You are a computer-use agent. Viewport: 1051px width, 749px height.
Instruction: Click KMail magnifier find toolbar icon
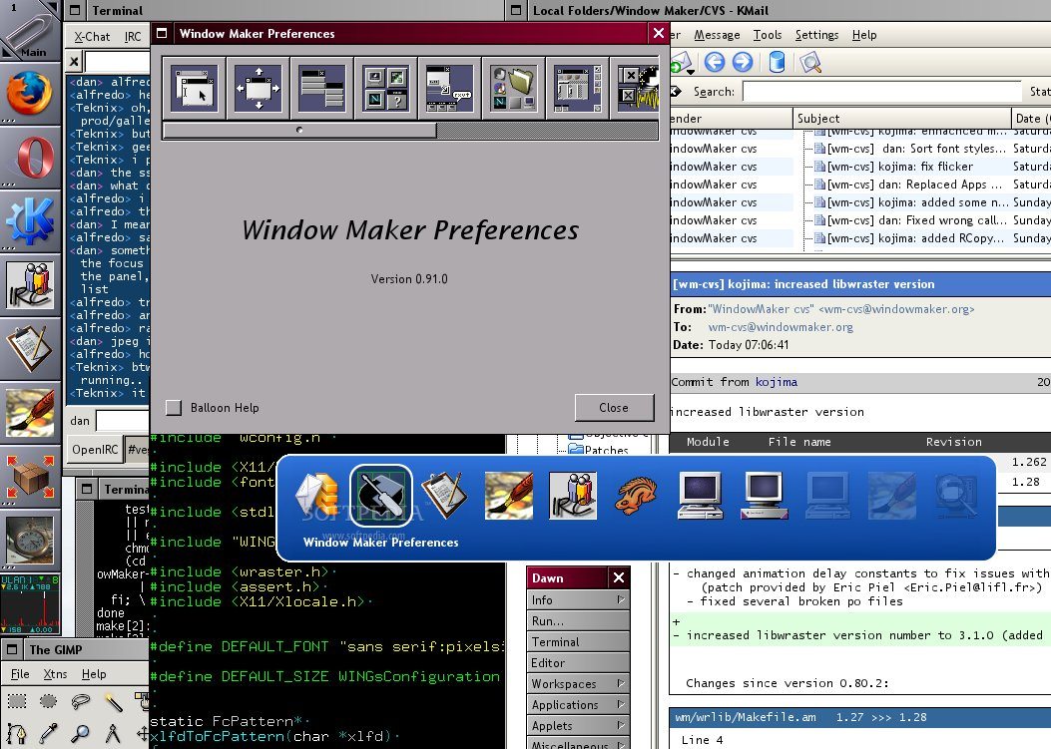[810, 62]
